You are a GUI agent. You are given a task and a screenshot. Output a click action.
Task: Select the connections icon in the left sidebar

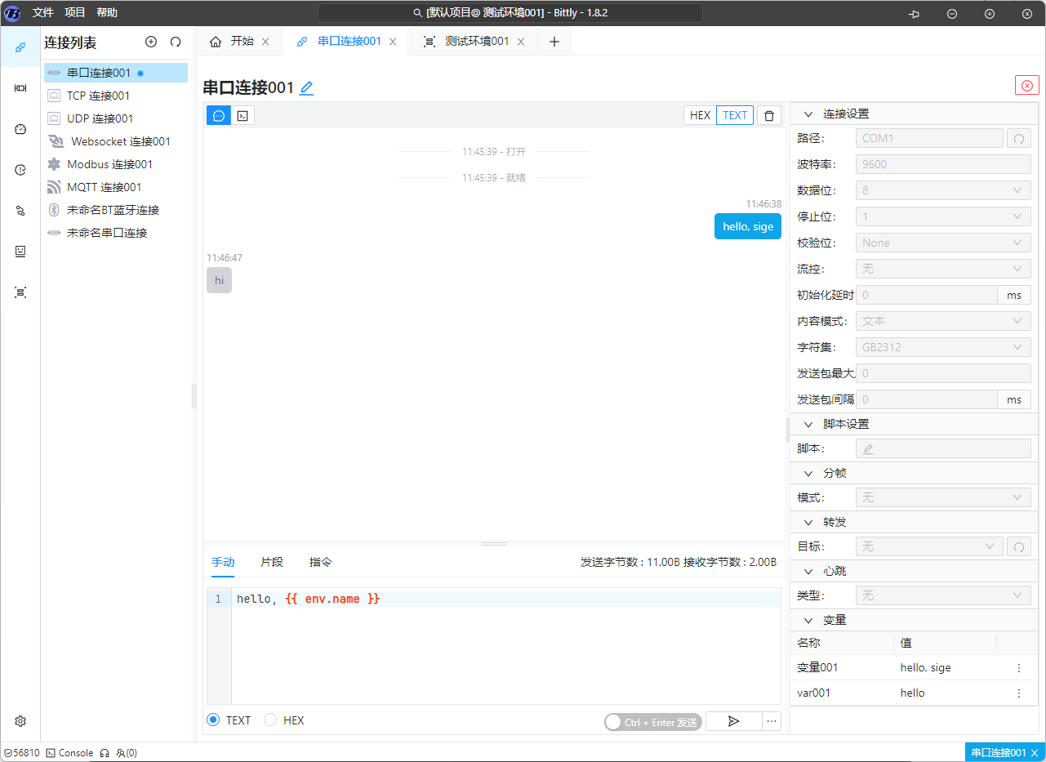(x=20, y=47)
